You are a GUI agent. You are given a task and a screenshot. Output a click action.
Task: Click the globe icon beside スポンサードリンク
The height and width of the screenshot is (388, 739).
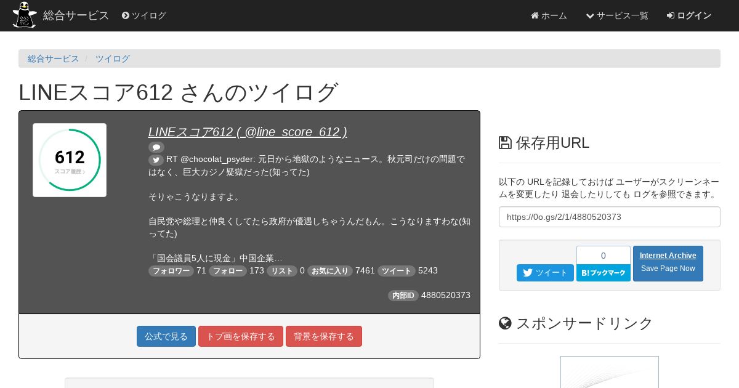tap(505, 323)
